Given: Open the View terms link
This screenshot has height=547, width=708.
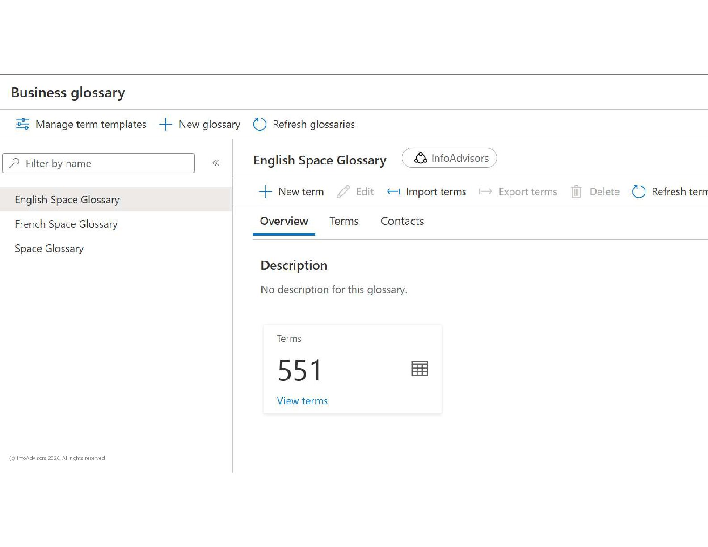Looking at the screenshot, I should (302, 401).
